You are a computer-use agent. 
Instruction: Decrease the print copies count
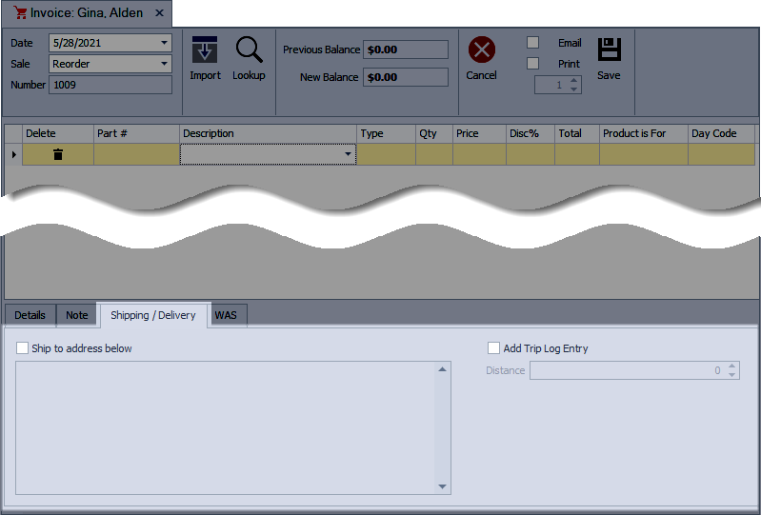click(574, 89)
